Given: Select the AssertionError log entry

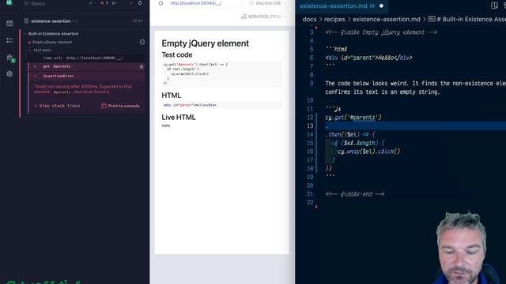Looking at the screenshot, I should 85,76.
